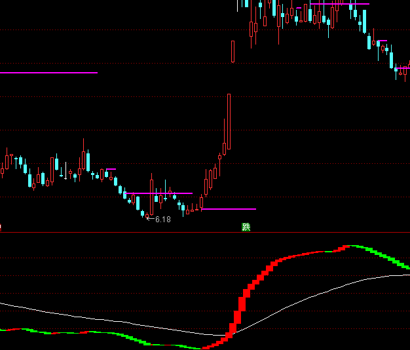
Task: Click the tallest hollow red breakout candle
Action: (229, 121)
